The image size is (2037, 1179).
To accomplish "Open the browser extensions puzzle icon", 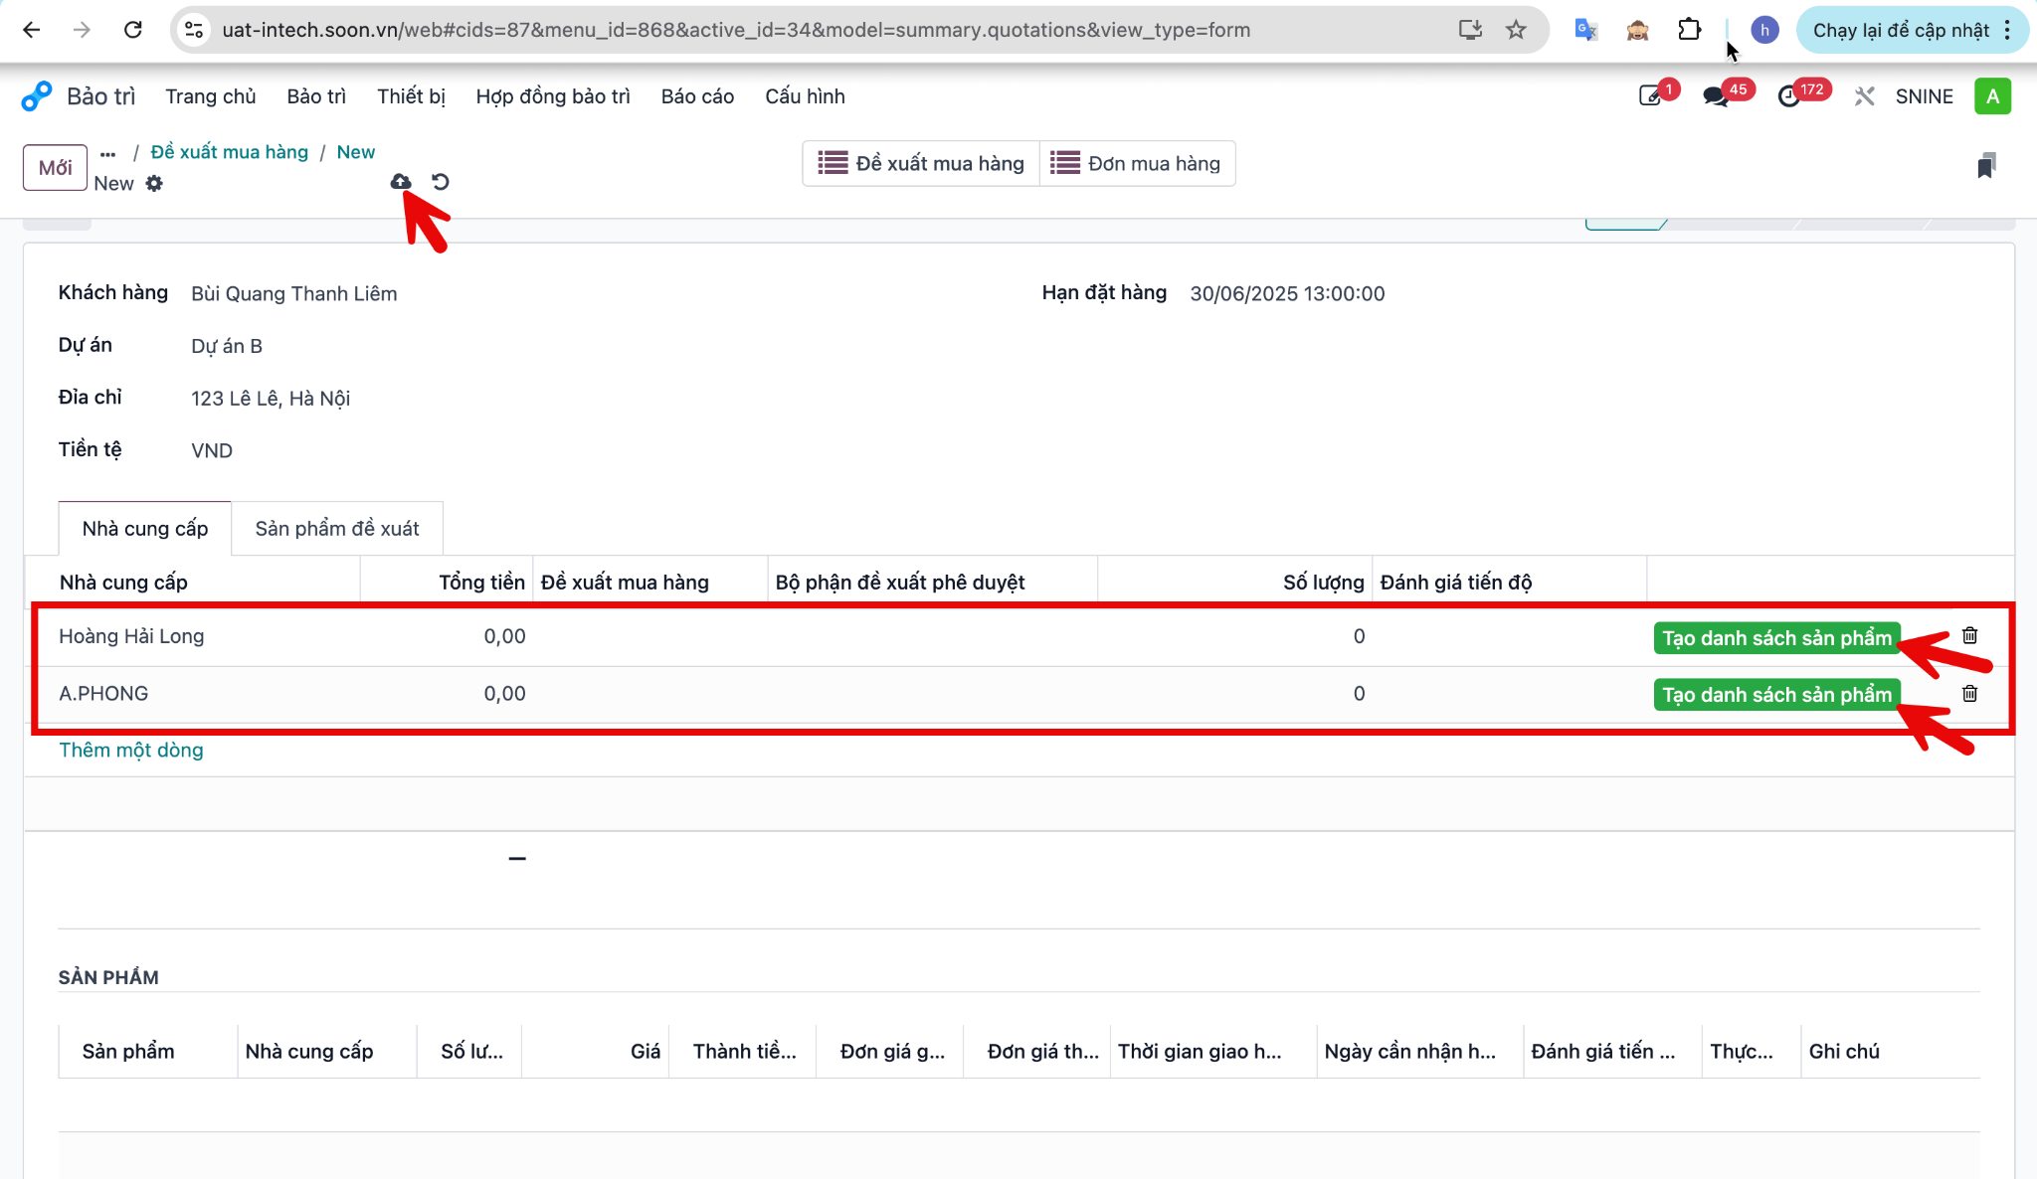I will (1690, 30).
